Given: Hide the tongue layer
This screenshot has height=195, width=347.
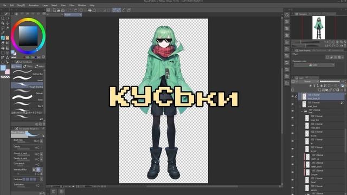Looking at the screenshot, I should 293,172.
